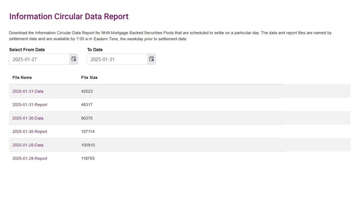Viewport: 361px width, 203px height.
Task: Click the file size value 100910
Action: coord(88,145)
